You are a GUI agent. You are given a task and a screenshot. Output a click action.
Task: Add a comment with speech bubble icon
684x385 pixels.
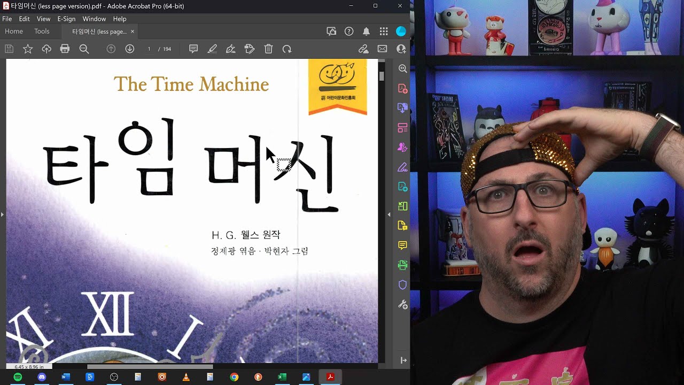tap(193, 49)
